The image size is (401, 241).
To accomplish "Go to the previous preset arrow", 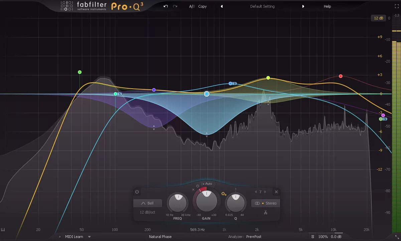I will (222, 6).
